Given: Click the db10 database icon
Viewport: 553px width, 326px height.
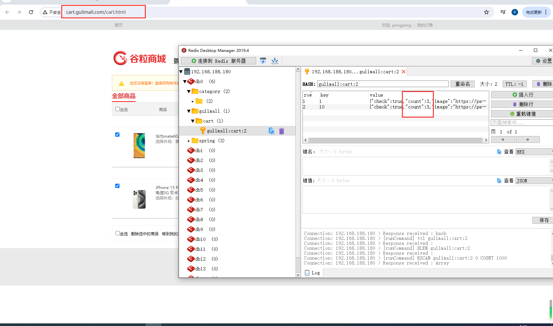Looking at the screenshot, I should 191,239.
